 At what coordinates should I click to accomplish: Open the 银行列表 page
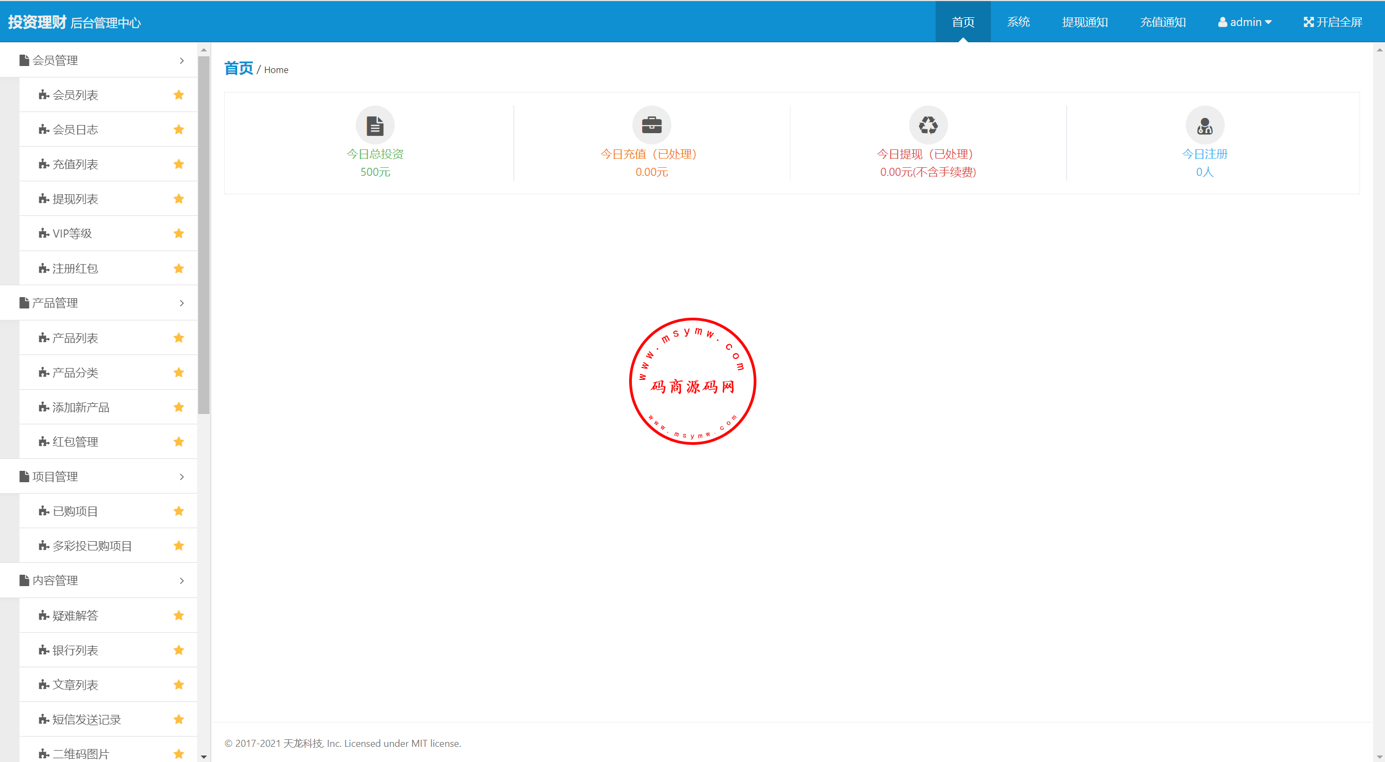[x=108, y=650]
